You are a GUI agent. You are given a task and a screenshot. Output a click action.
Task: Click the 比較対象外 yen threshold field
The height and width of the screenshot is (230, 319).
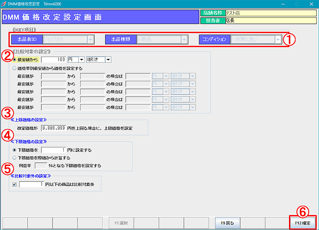pyautogui.click(x=31, y=184)
